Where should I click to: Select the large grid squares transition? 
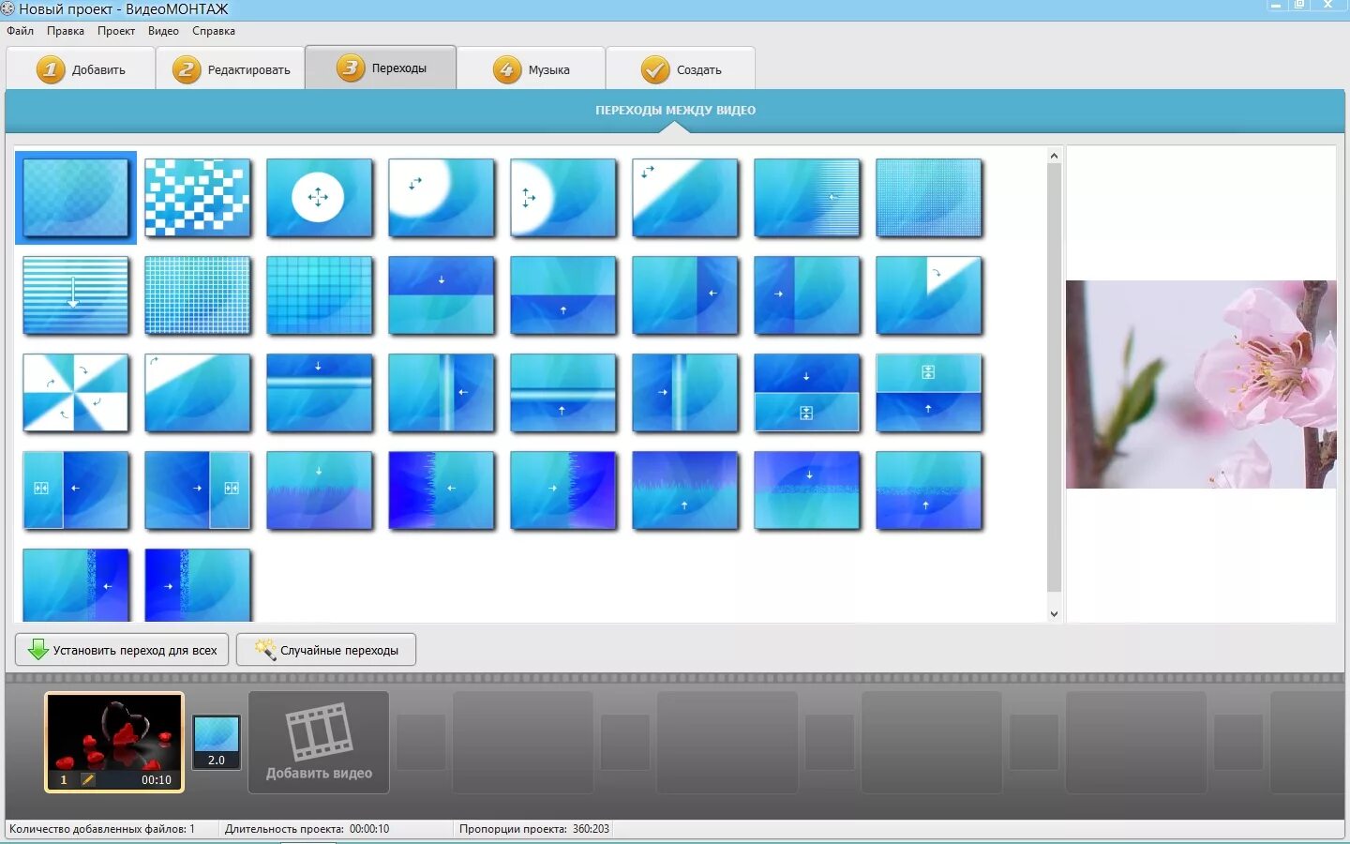coord(320,295)
